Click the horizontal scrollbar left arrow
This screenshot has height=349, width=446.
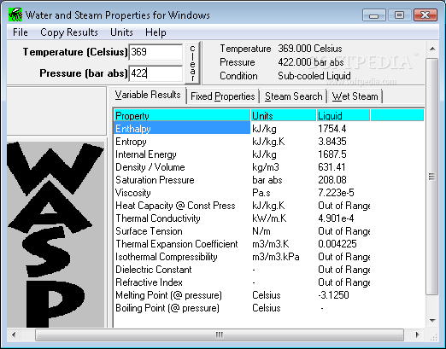click(14, 334)
